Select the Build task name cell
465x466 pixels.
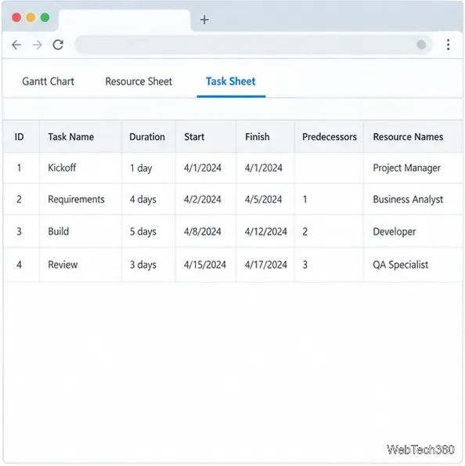coord(80,231)
